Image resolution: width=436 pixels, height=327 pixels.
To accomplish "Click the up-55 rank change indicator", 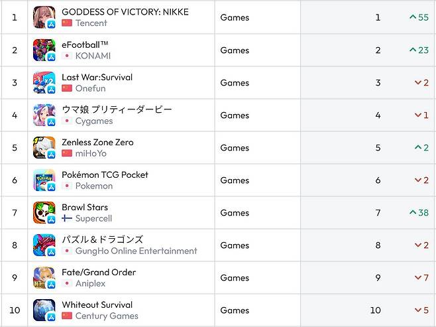I will (419, 17).
